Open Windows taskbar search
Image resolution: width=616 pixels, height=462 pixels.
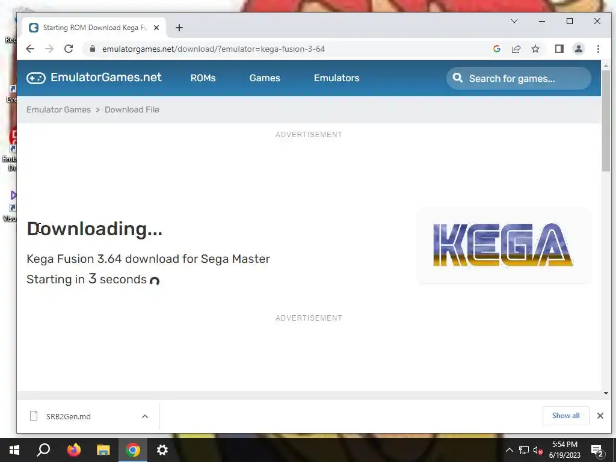pyautogui.click(x=43, y=450)
